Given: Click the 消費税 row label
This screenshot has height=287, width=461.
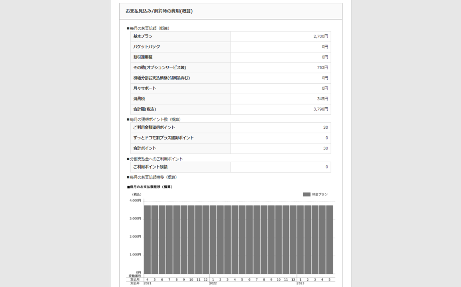Looking at the screenshot, I should 139,99.
